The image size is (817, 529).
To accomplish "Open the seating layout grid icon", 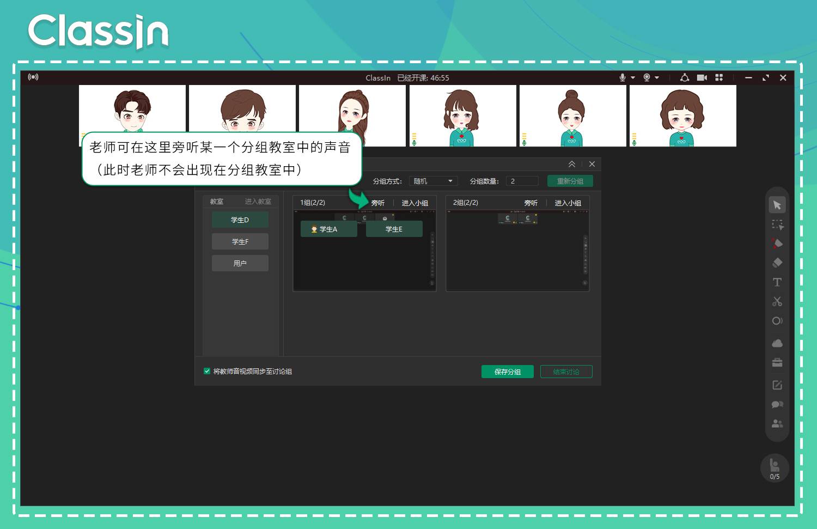I will pyautogui.click(x=719, y=77).
